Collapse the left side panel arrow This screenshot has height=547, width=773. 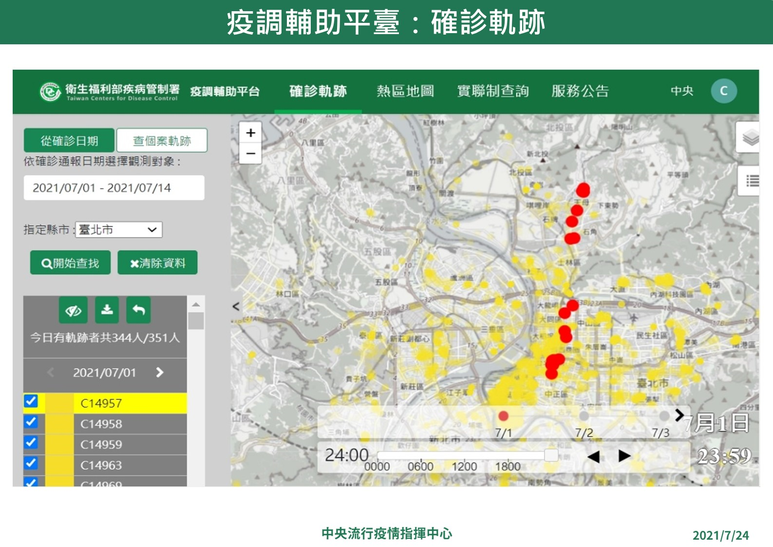[x=236, y=306]
